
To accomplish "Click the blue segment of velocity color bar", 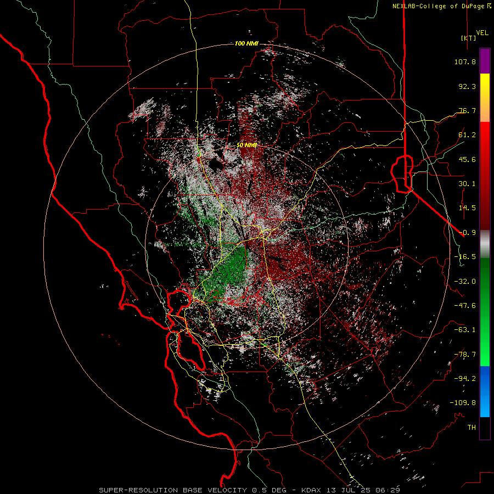I will (x=485, y=391).
